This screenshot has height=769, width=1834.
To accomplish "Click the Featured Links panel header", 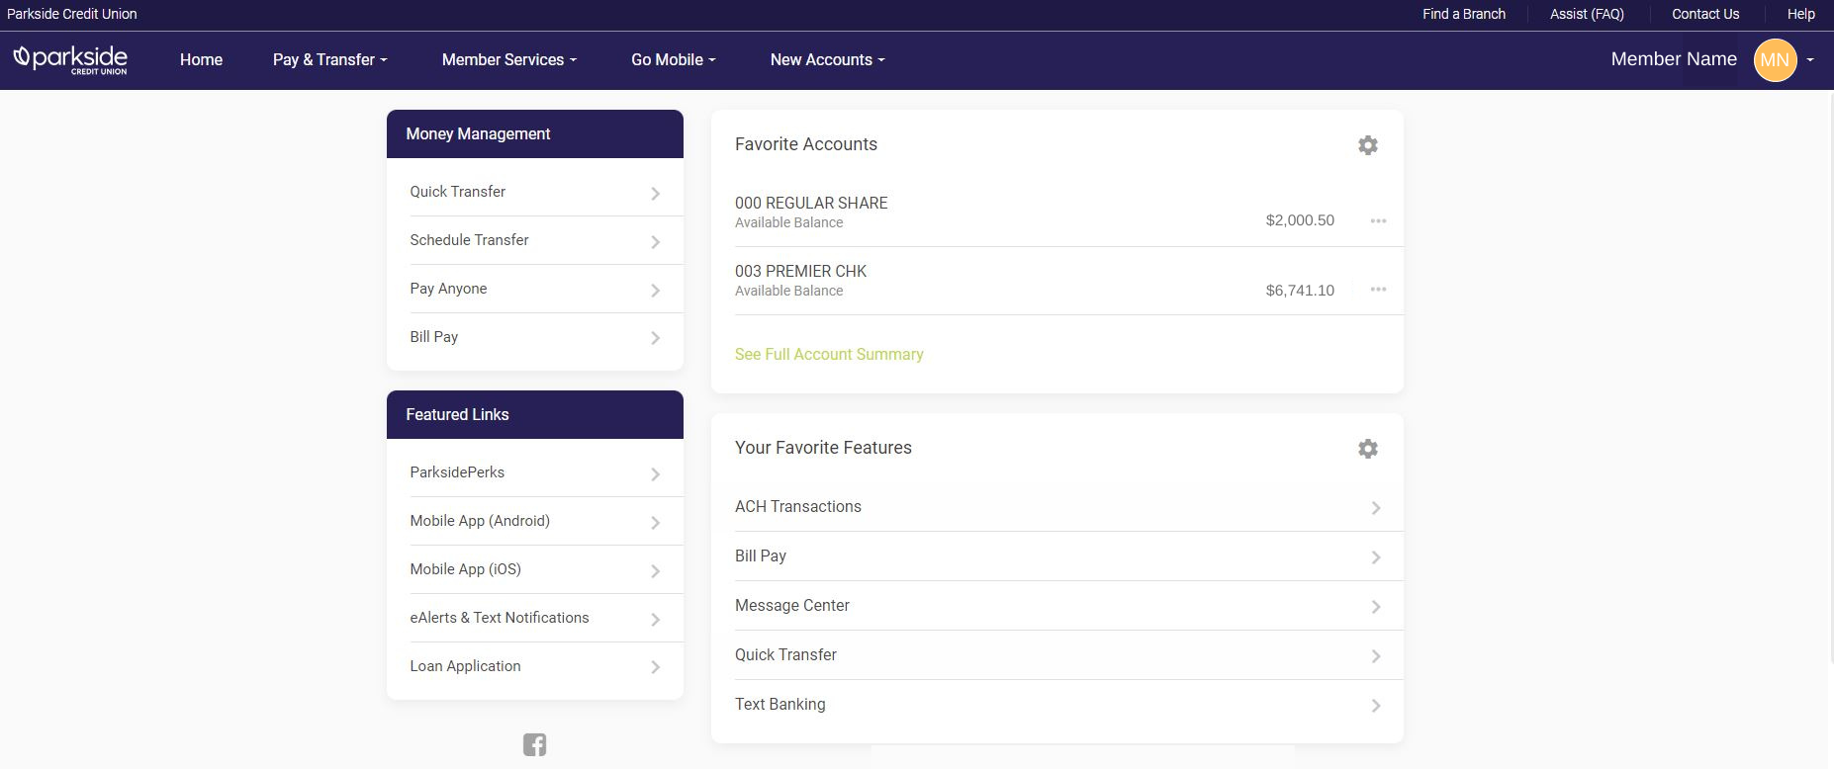I will tap(535, 414).
